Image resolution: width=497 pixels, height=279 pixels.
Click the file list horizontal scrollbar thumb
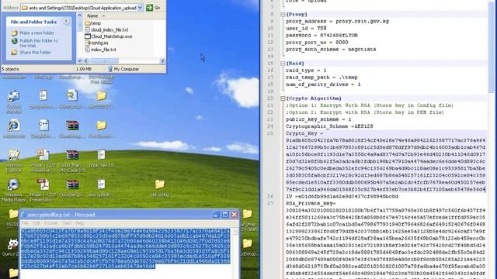(105, 60)
